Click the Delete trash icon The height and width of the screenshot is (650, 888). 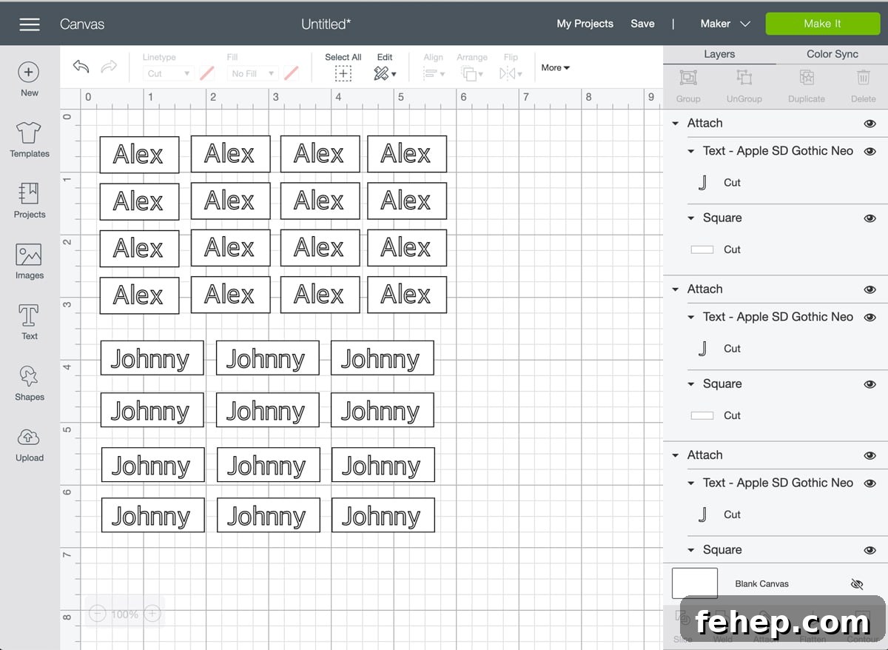(863, 78)
